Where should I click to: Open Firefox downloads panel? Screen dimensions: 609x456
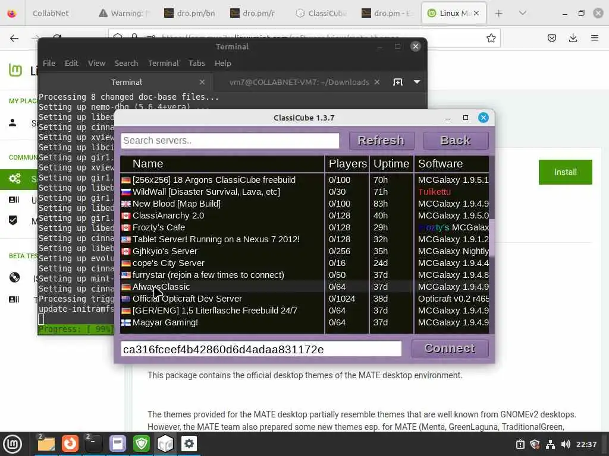pyautogui.click(x=573, y=38)
